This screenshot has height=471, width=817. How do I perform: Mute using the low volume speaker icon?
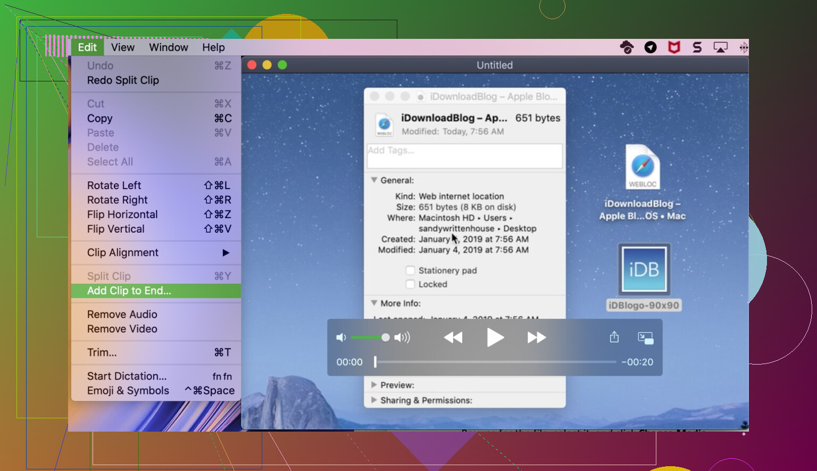[x=341, y=337]
